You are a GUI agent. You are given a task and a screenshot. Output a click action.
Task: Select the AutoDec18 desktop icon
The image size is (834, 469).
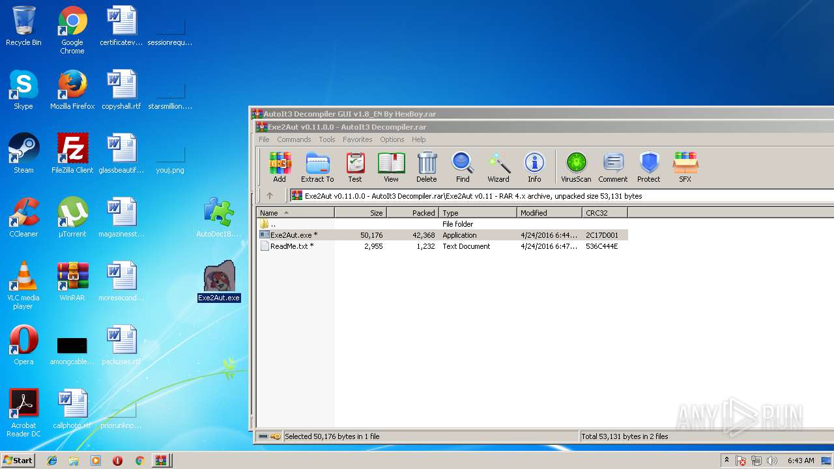click(x=219, y=218)
